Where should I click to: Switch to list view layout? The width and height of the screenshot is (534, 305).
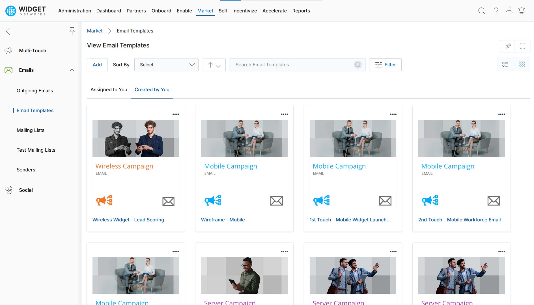click(x=505, y=65)
